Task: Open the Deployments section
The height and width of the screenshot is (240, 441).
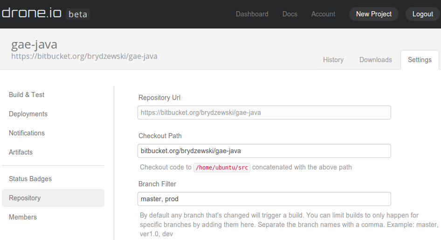Action: tap(28, 114)
